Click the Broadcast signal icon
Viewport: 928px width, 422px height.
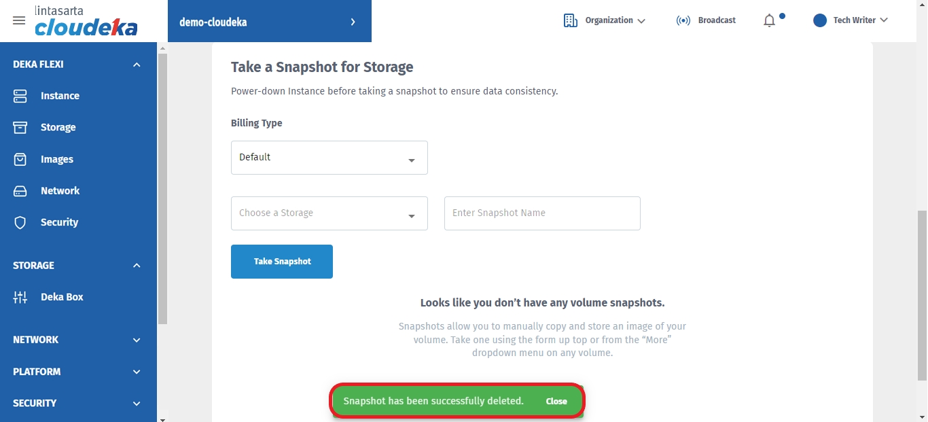click(x=683, y=20)
